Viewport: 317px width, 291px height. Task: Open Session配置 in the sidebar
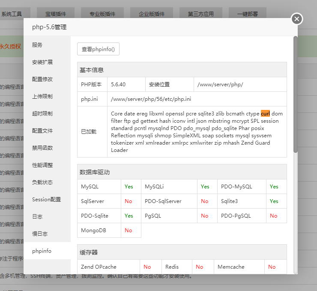46,200
